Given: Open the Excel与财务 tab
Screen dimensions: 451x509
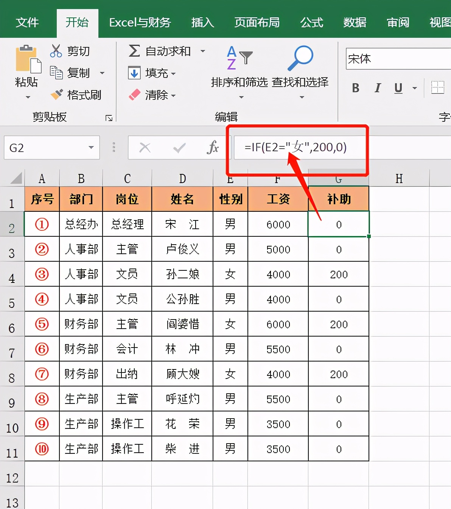Looking at the screenshot, I should [x=140, y=23].
